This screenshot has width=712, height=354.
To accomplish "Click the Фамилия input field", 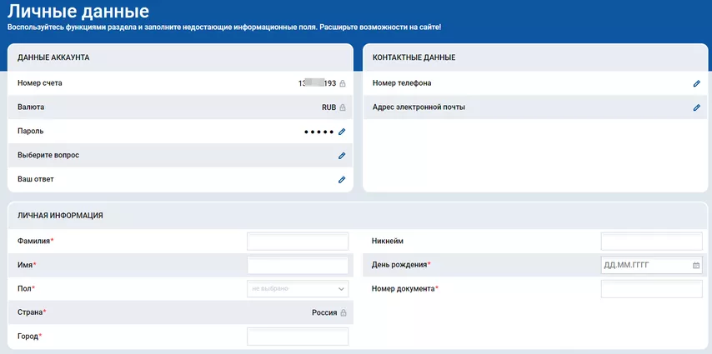I will pyautogui.click(x=298, y=242).
